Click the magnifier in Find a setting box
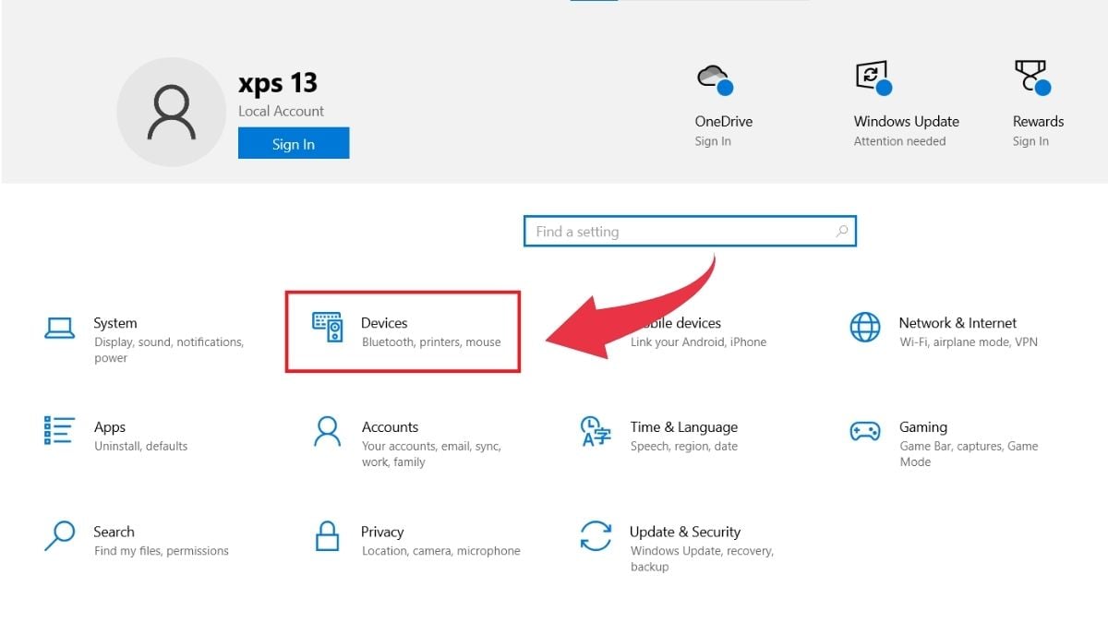The width and height of the screenshot is (1108, 623). pyautogui.click(x=841, y=232)
